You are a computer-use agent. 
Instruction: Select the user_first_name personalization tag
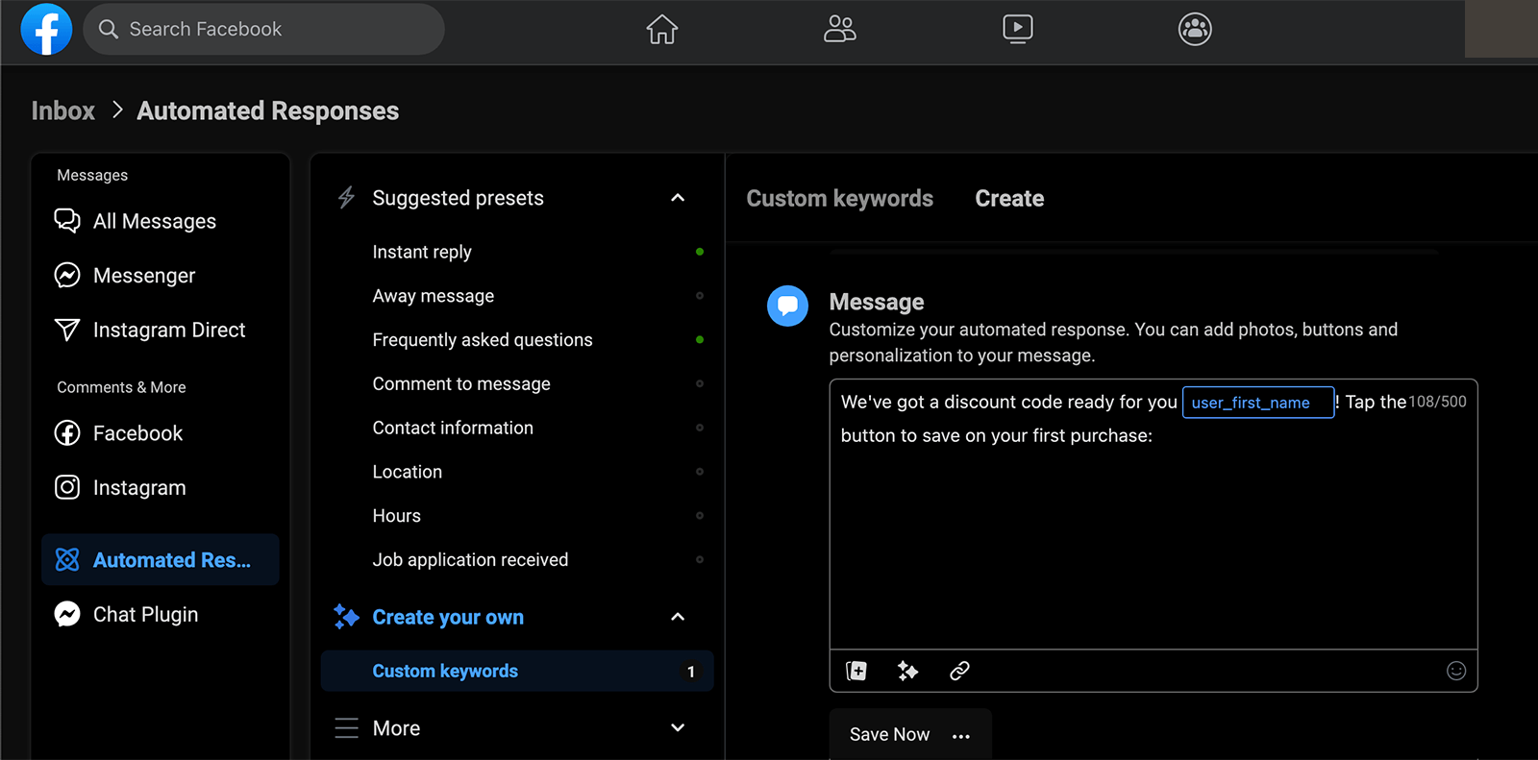pyautogui.click(x=1257, y=403)
